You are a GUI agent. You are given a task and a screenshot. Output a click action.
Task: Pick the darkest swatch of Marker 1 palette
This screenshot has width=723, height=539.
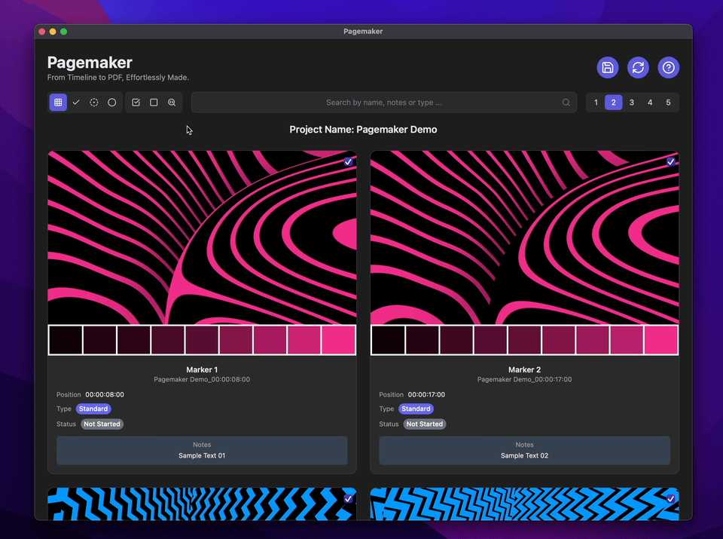(x=66, y=340)
